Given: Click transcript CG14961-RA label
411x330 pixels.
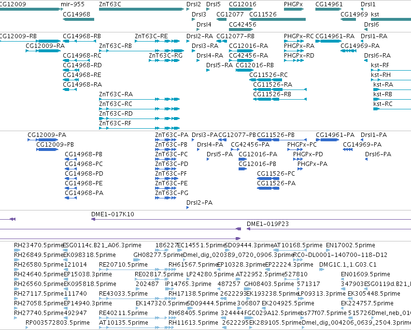Looking at the screenshot, I should coord(335,36).
